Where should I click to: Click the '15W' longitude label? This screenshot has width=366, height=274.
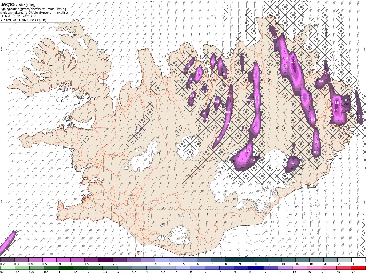click(x=303, y=1)
